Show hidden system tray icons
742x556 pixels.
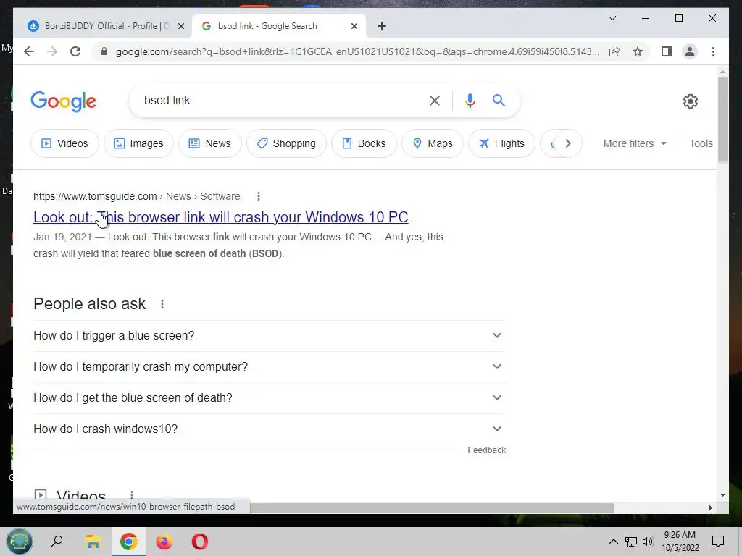tap(613, 542)
